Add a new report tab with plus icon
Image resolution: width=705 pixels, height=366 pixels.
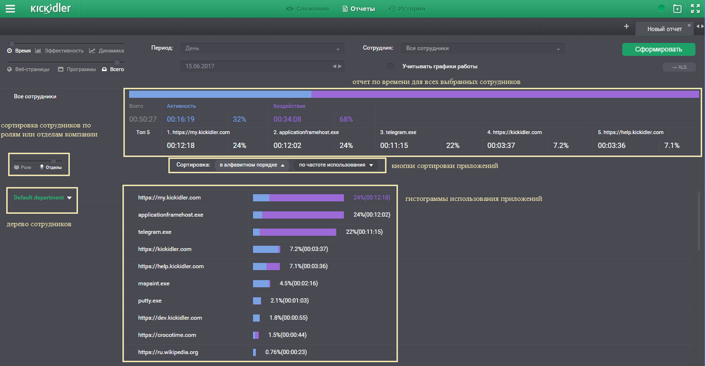(x=627, y=26)
